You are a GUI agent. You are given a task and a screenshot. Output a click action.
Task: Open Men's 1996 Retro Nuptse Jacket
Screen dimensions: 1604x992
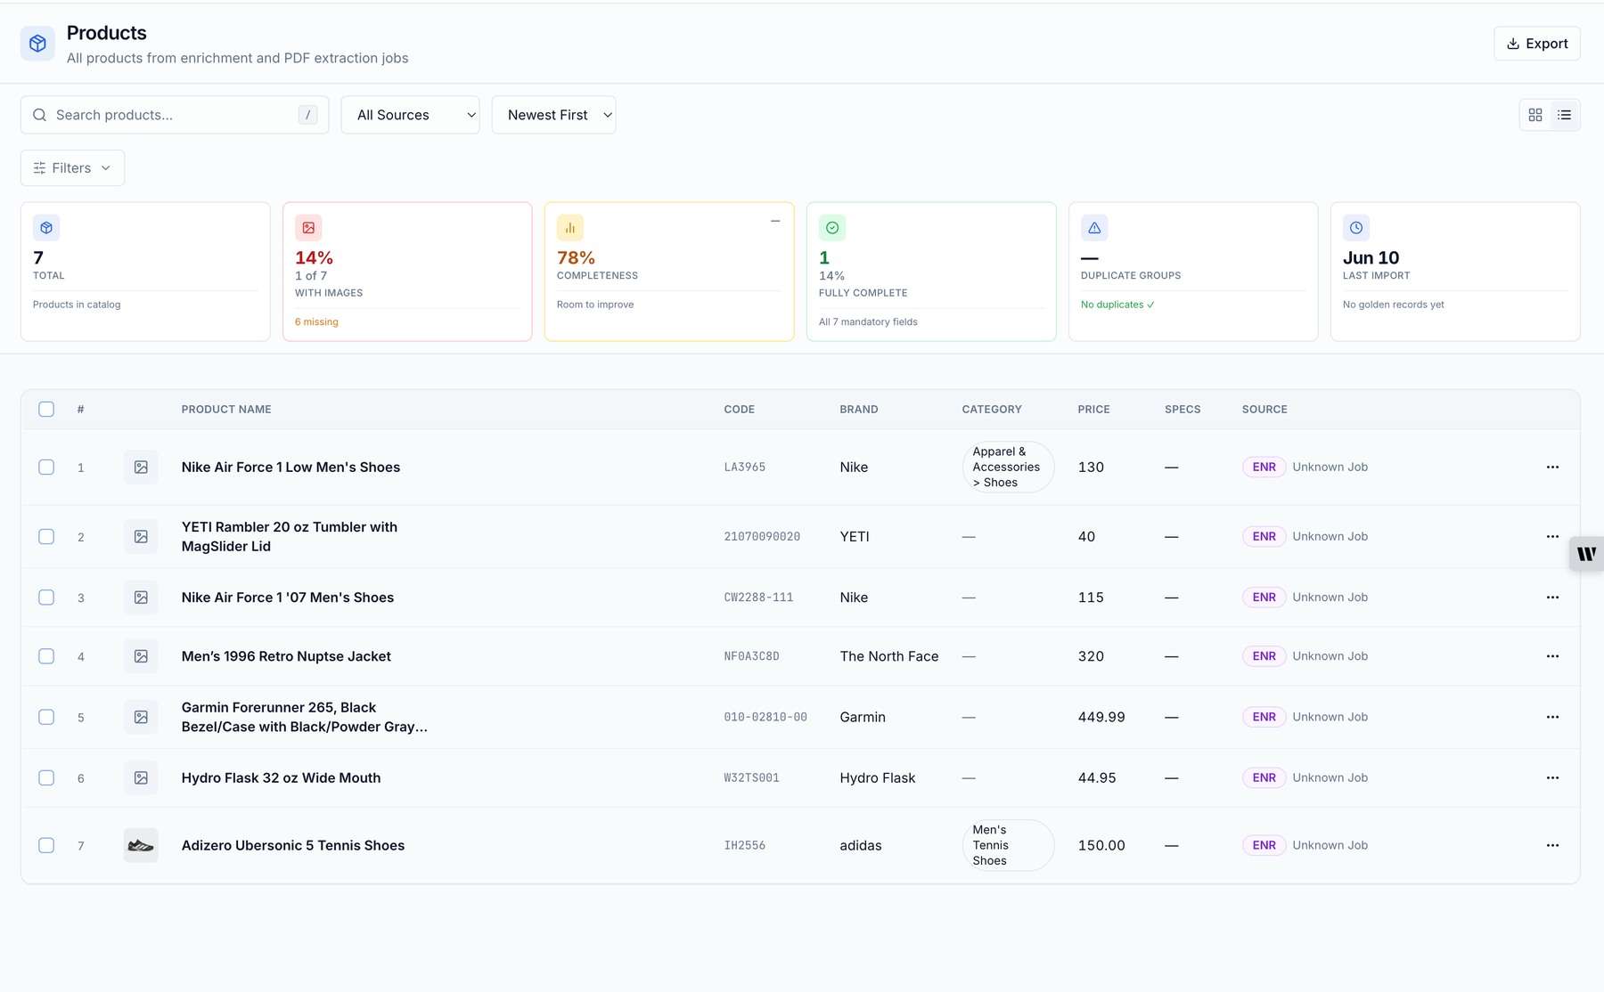[x=286, y=656]
